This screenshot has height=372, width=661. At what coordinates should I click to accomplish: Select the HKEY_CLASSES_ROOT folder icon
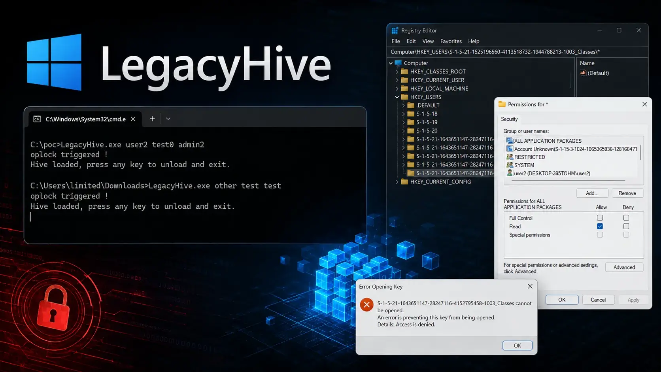coord(404,72)
